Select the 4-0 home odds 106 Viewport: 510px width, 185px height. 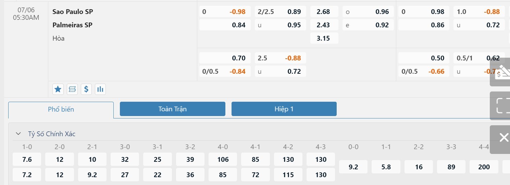coord(223,159)
